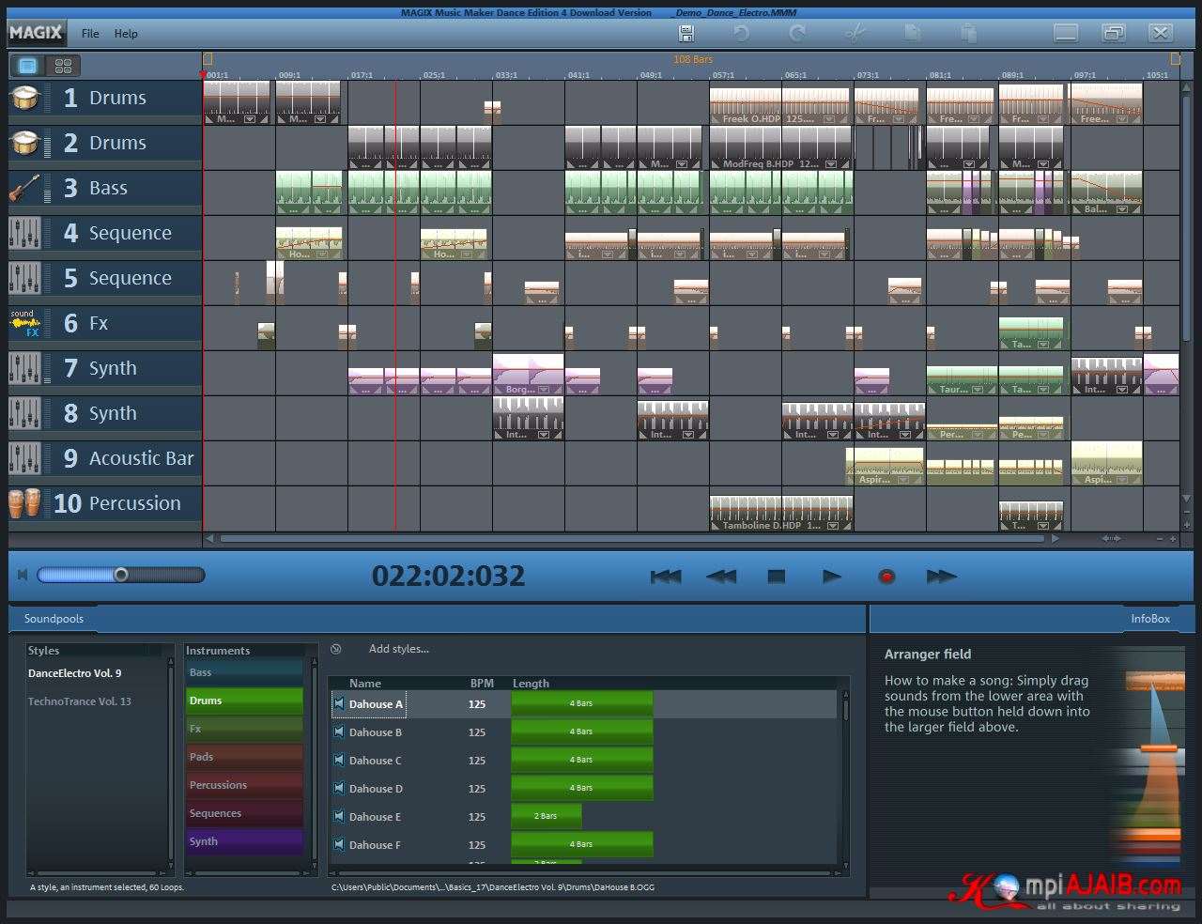Screen dimensions: 1202x924
Task: Switch to multi-grid view mode
Action: 63,66
